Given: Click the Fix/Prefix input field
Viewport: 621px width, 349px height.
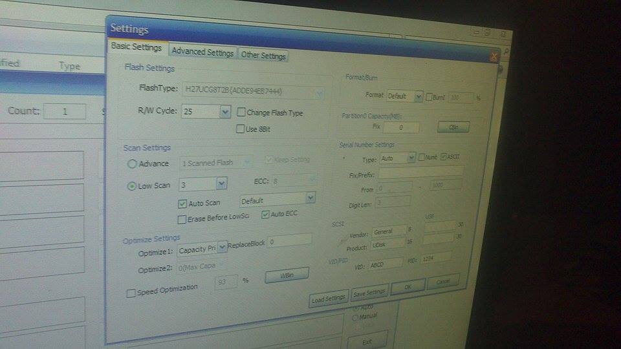Looking at the screenshot, I should click(x=420, y=172).
